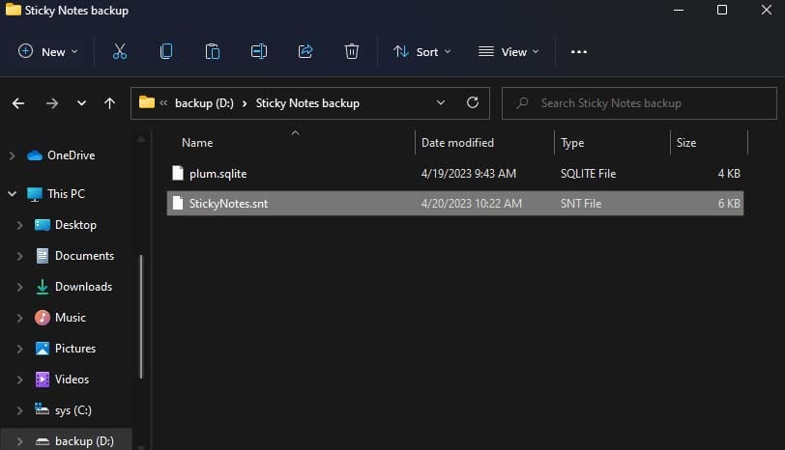Expand the Downloads folder node

(20, 287)
